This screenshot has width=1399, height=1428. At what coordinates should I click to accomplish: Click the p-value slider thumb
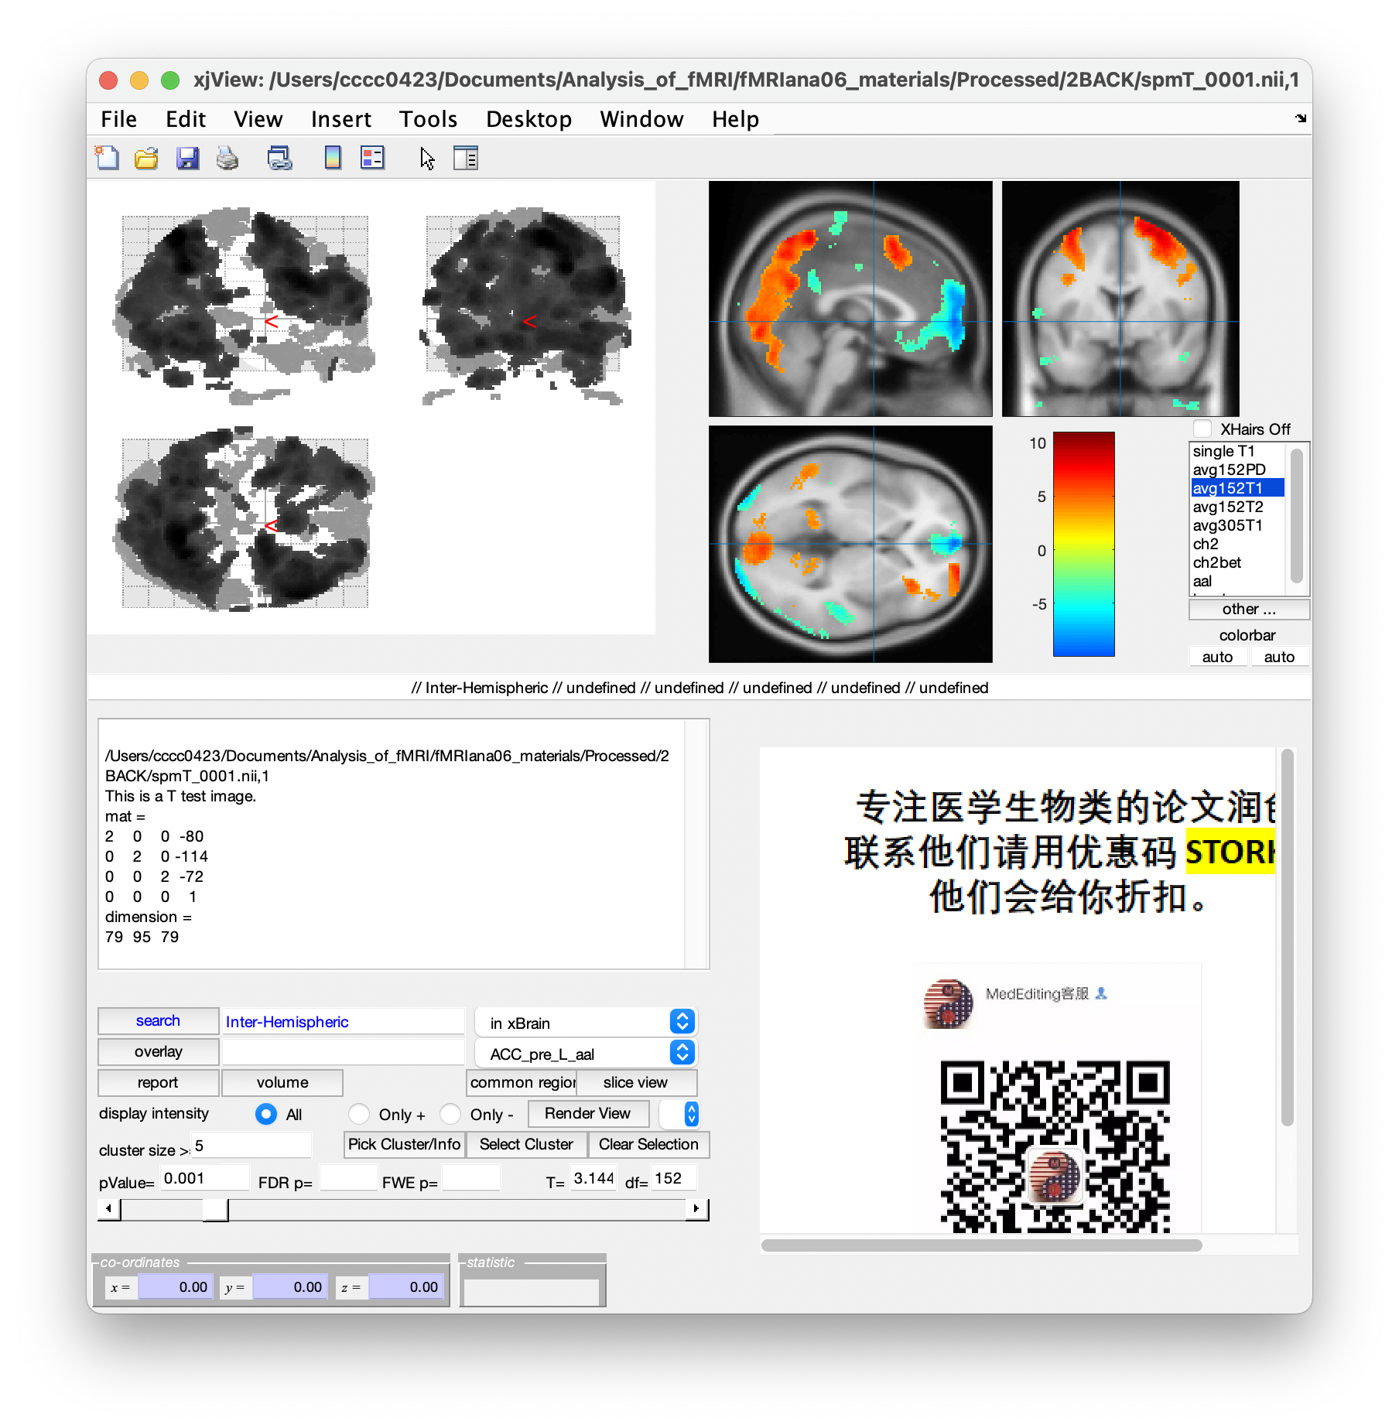click(215, 1209)
